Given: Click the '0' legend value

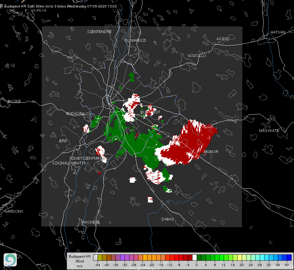Looking at the screenshot, I should pyautogui.click(x=196, y=265).
